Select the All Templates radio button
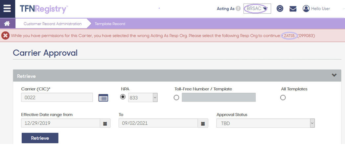 point(283,98)
